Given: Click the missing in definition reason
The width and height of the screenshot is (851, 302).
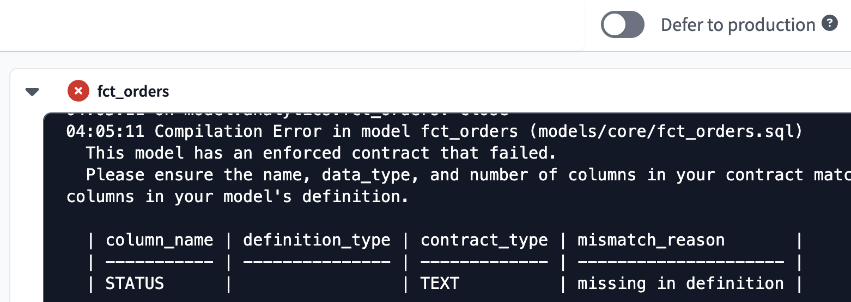Looking at the screenshot, I should coord(680,284).
